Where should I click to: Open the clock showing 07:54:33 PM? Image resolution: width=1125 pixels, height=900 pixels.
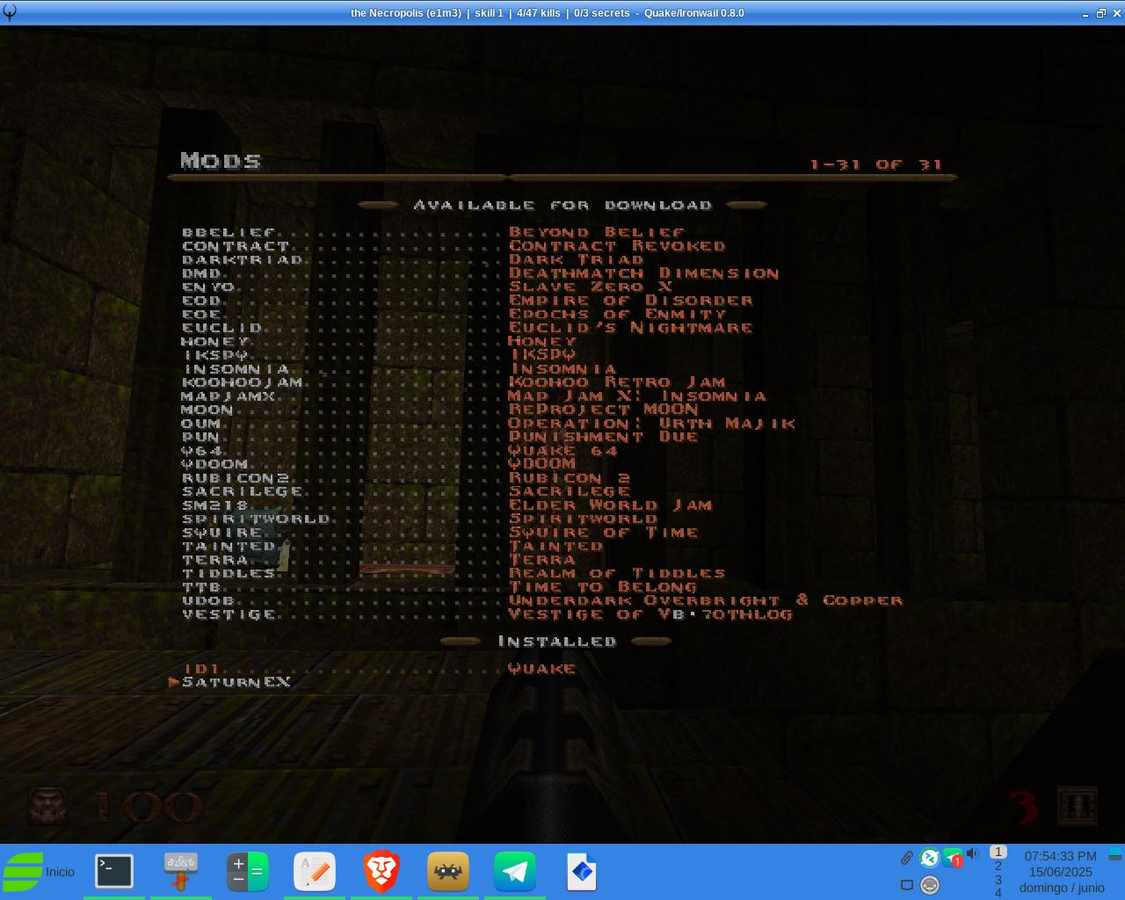(1061, 872)
